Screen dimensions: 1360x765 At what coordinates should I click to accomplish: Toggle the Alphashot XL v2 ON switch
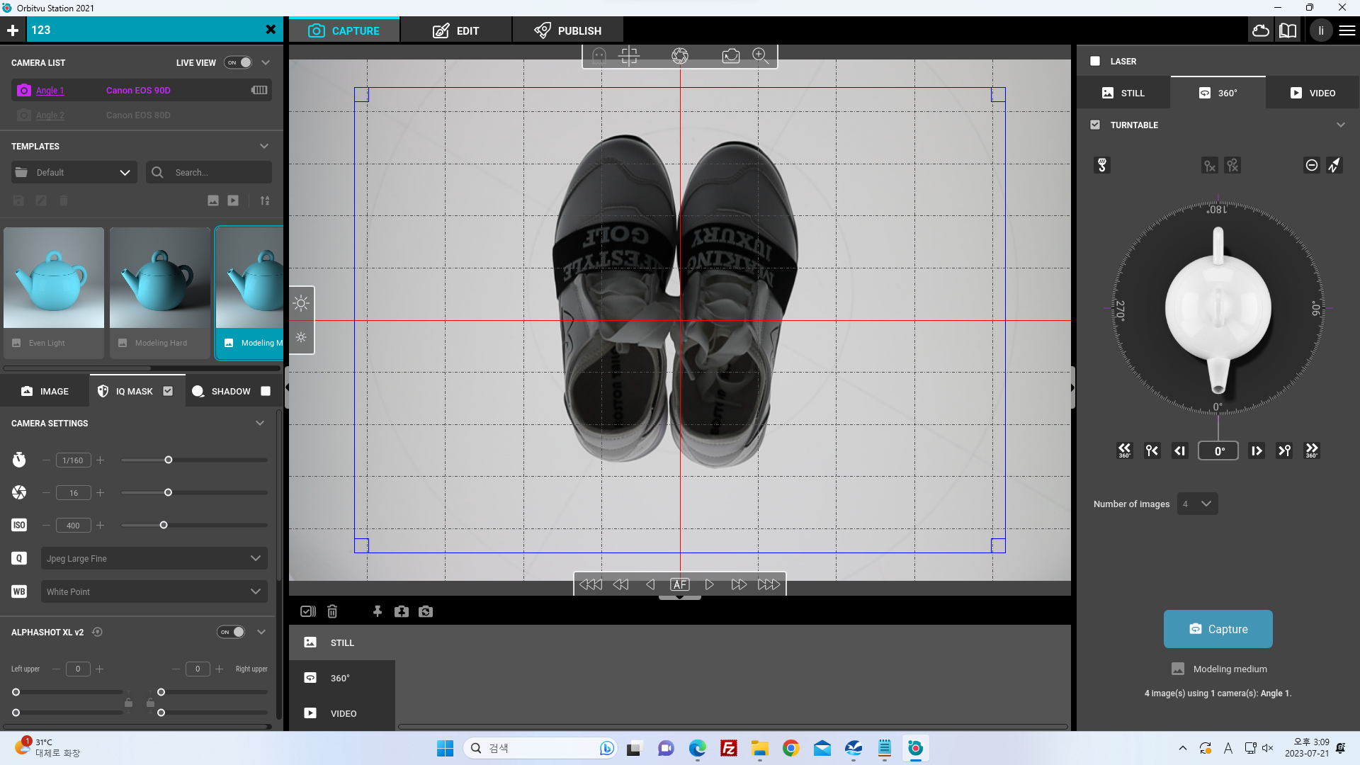(231, 632)
